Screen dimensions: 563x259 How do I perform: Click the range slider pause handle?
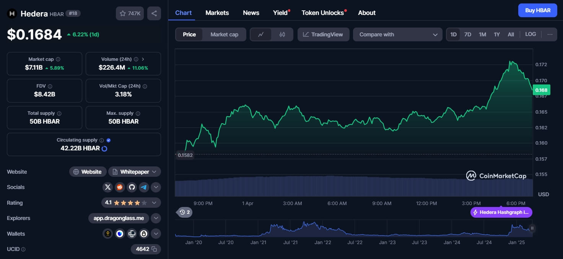[x=532, y=228]
